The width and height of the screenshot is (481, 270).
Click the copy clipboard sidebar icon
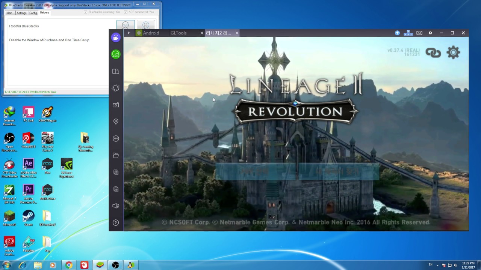[116, 172]
